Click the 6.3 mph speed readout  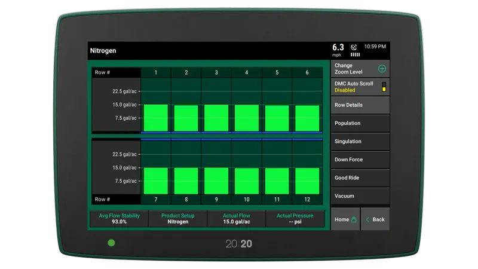coord(338,50)
